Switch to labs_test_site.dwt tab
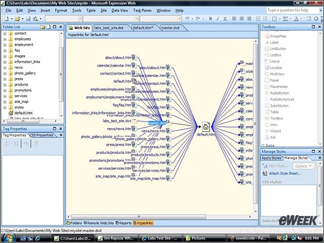The image size is (324, 243). (x=109, y=28)
